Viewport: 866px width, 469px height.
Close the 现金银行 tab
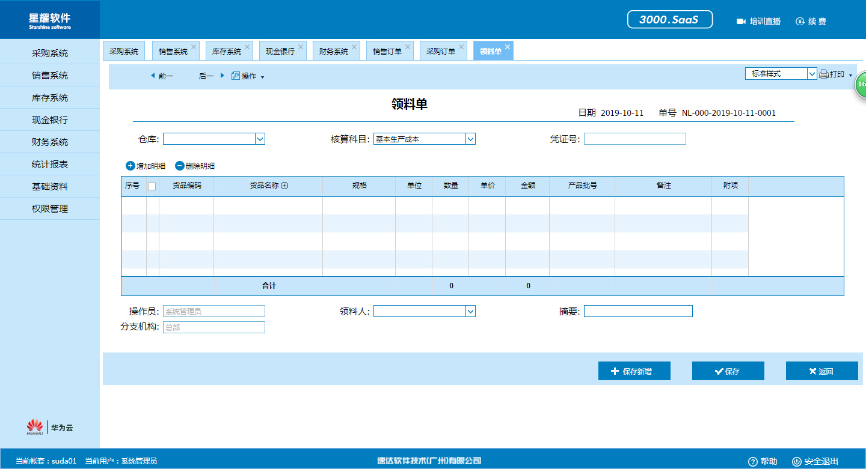click(301, 47)
